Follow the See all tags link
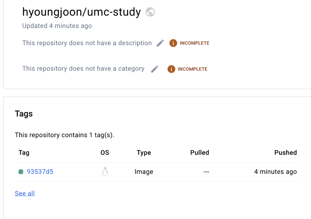This screenshot has height=219, width=311. point(25,194)
